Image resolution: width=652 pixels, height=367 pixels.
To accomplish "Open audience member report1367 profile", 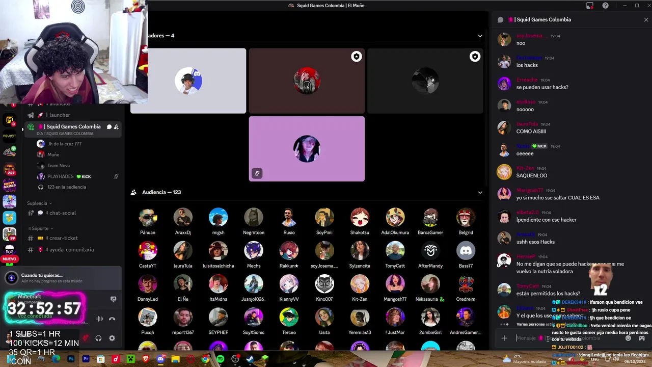I will (183, 322).
